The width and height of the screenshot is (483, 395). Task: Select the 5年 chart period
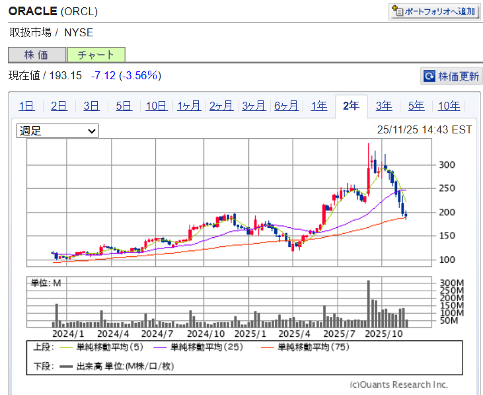[416, 106]
